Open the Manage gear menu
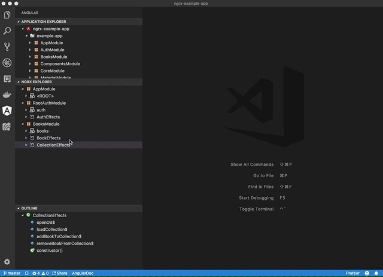The height and width of the screenshot is (277, 383). point(7,262)
